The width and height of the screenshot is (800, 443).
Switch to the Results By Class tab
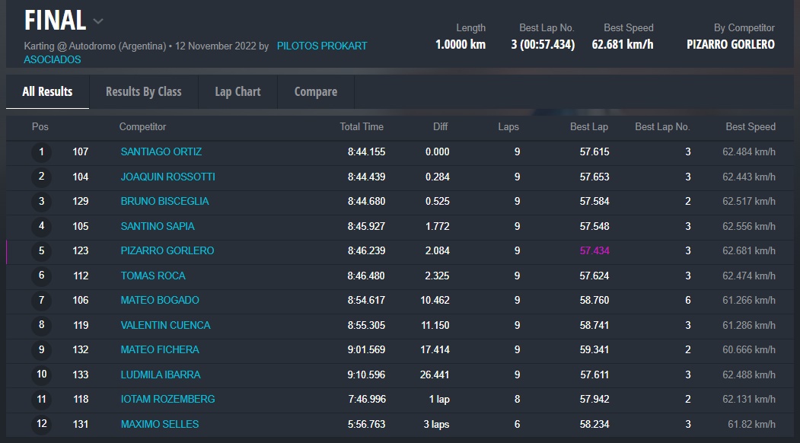click(143, 91)
